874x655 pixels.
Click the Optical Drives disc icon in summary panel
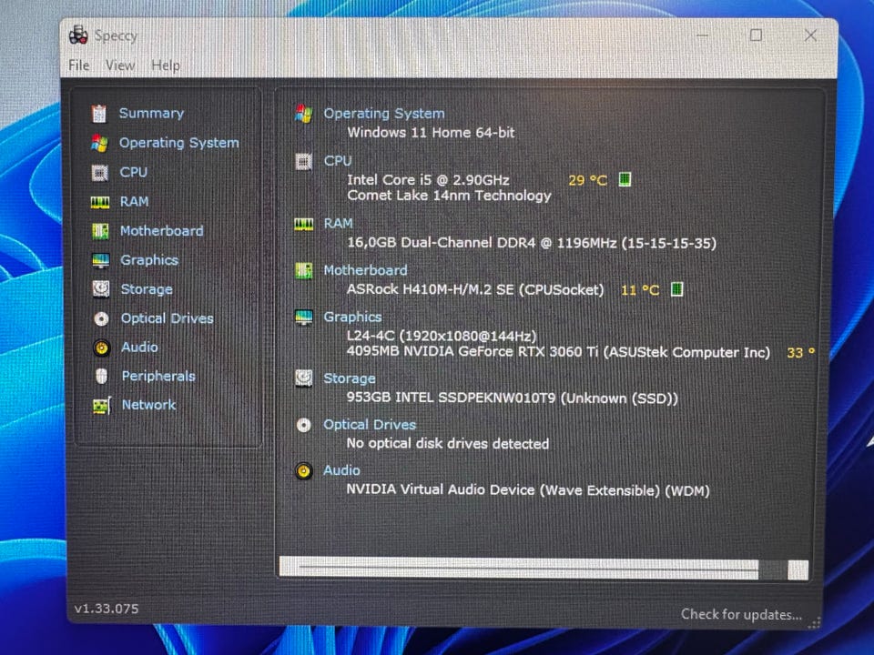click(304, 426)
